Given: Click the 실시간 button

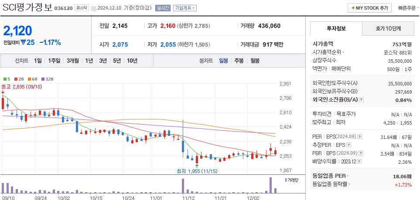Looking at the screenshot, I should (163, 8).
